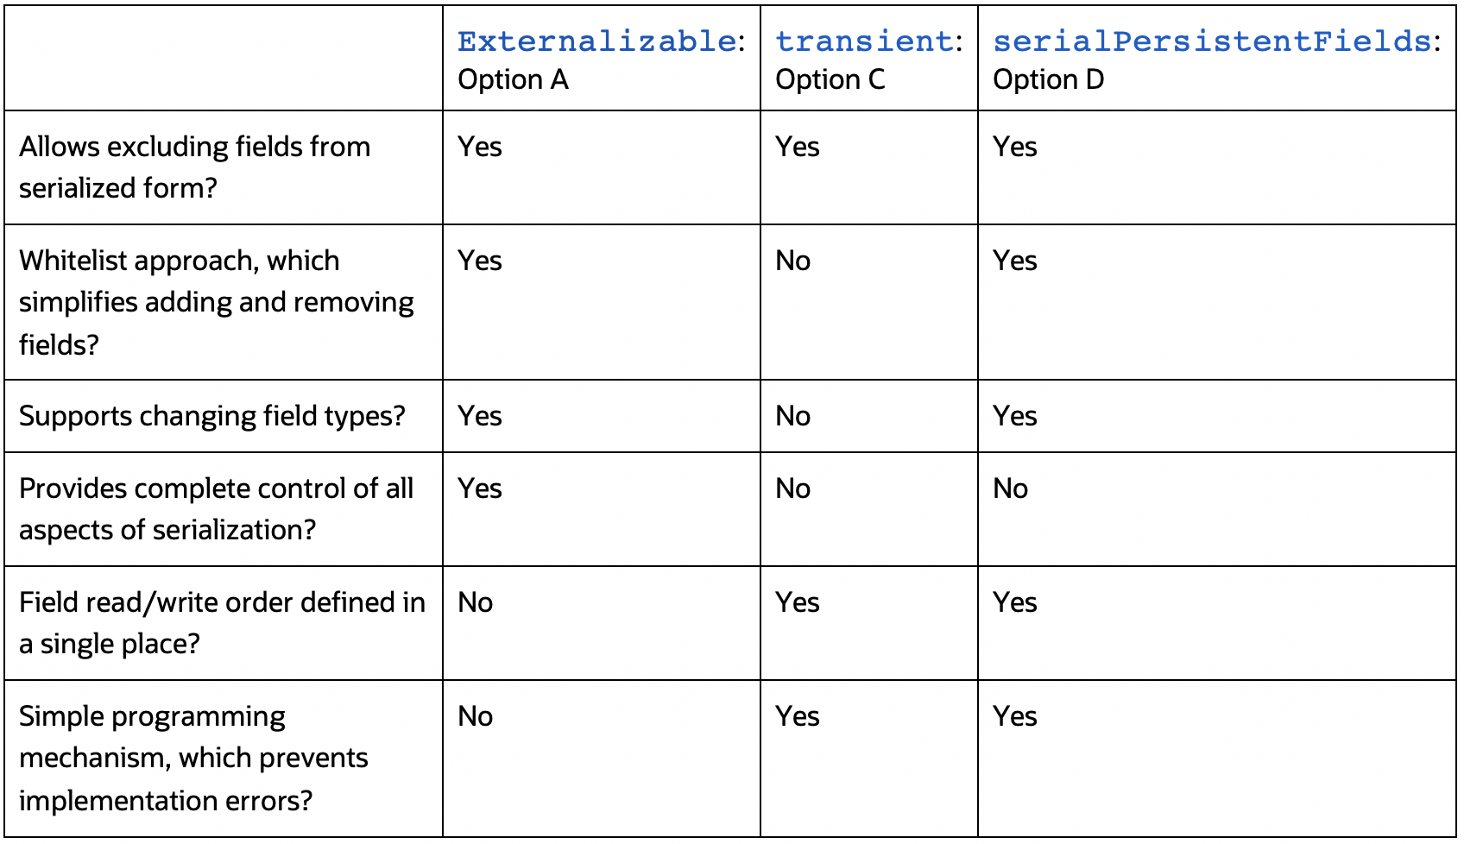
Task: Click the 'Option A' header text
Action: click(x=513, y=79)
